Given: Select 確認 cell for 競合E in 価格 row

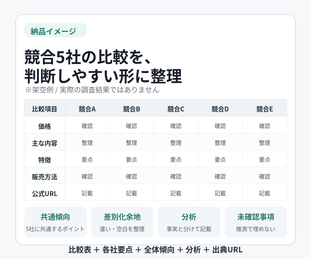Looking at the screenshot, I should pyautogui.click(x=265, y=125).
